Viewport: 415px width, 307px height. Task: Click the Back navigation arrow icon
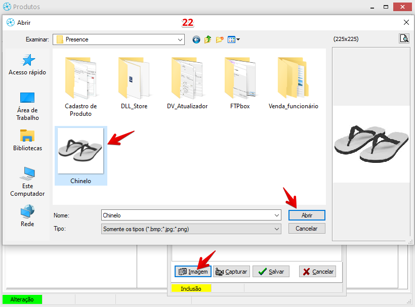[x=196, y=39]
